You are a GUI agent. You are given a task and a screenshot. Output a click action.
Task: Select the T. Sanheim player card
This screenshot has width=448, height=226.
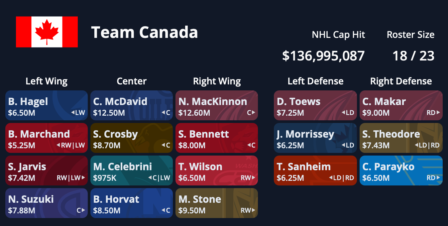click(x=315, y=170)
